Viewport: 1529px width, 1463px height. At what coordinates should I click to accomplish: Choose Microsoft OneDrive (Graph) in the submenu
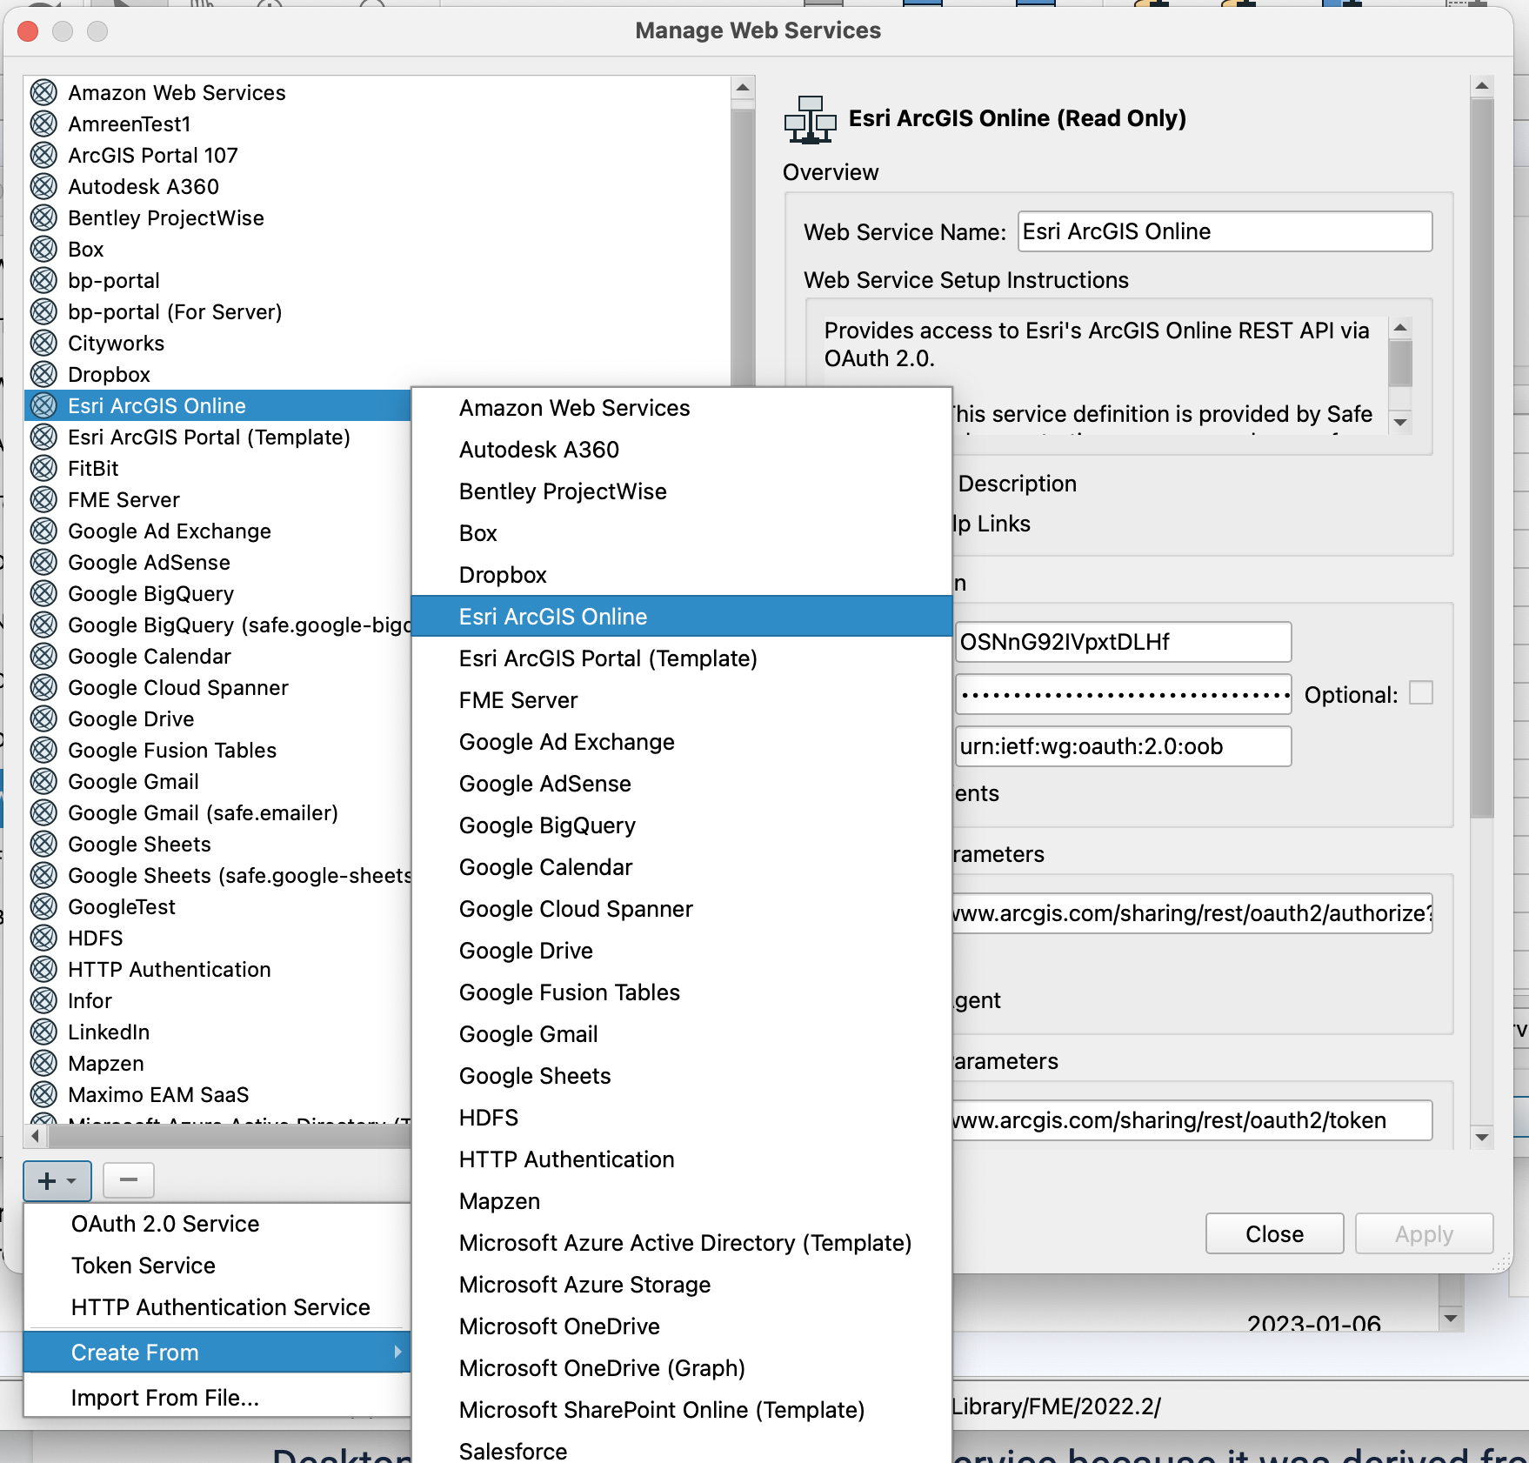coord(682,1368)
